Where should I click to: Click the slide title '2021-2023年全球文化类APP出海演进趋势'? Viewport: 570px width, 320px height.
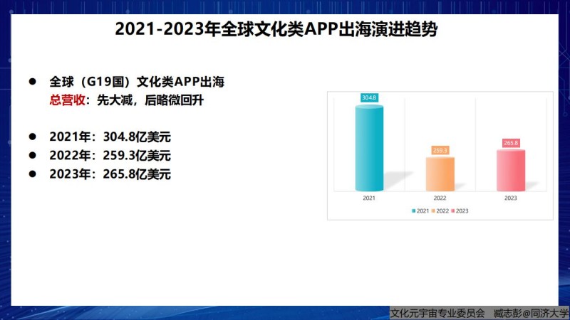click(276, 29)
